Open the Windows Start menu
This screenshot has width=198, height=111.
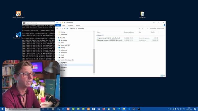pos(2,109)
